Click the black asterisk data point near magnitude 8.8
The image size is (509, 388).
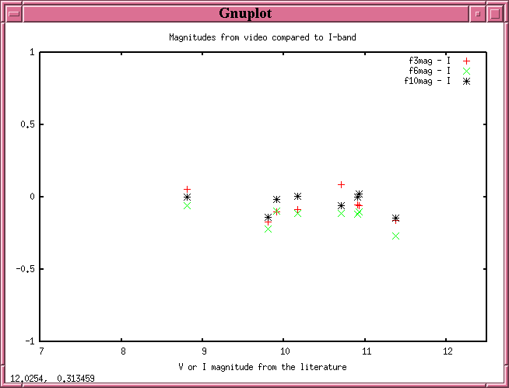187,197
